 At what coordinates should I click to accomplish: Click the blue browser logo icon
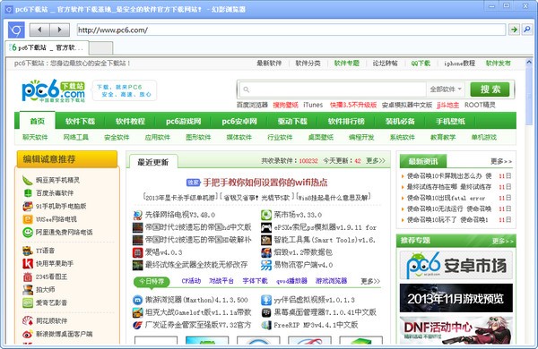(x=16, y=30)
